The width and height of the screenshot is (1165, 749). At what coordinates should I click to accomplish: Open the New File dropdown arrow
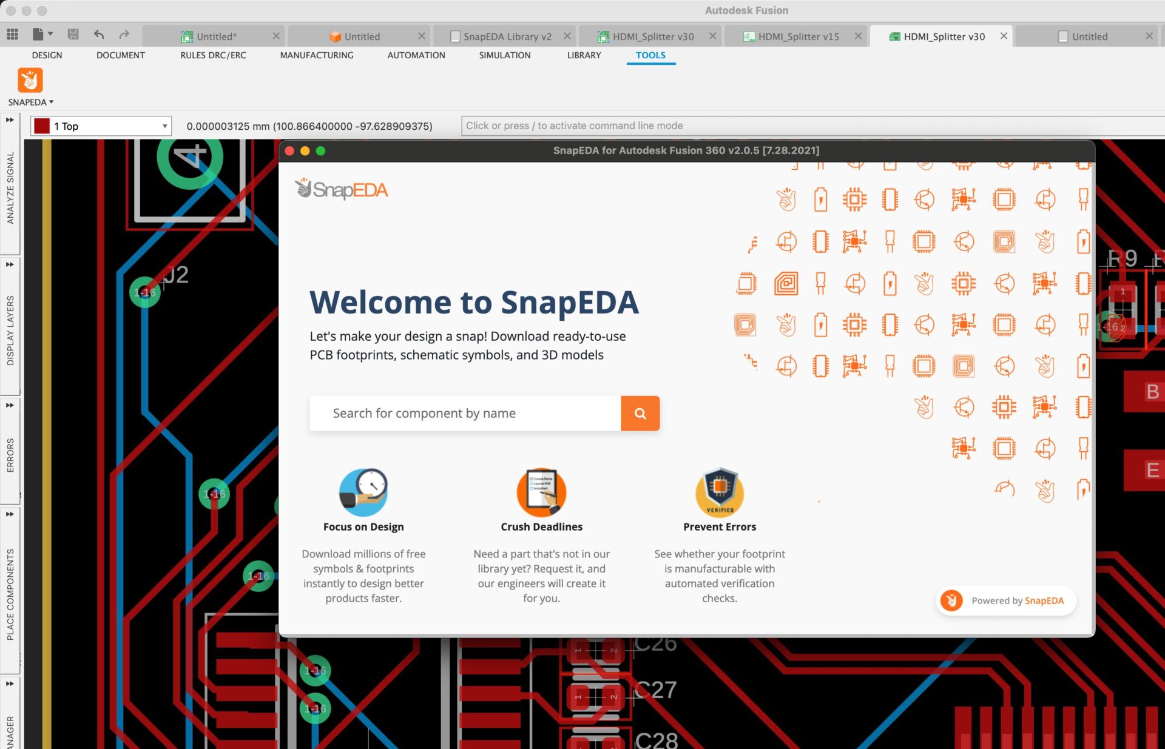[x=50, y=34]
